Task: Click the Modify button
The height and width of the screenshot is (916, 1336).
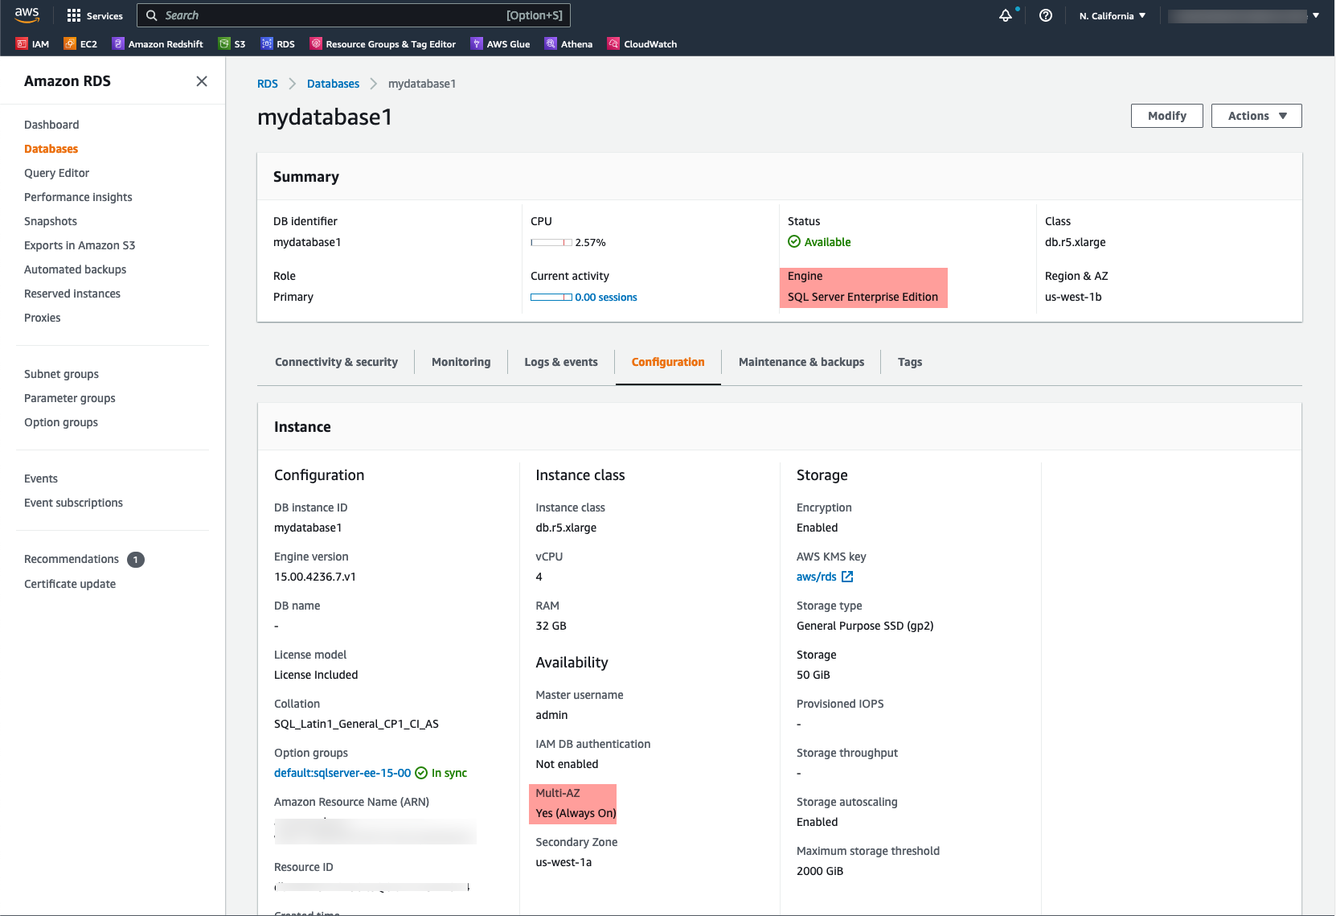Action: [1167, 116]
